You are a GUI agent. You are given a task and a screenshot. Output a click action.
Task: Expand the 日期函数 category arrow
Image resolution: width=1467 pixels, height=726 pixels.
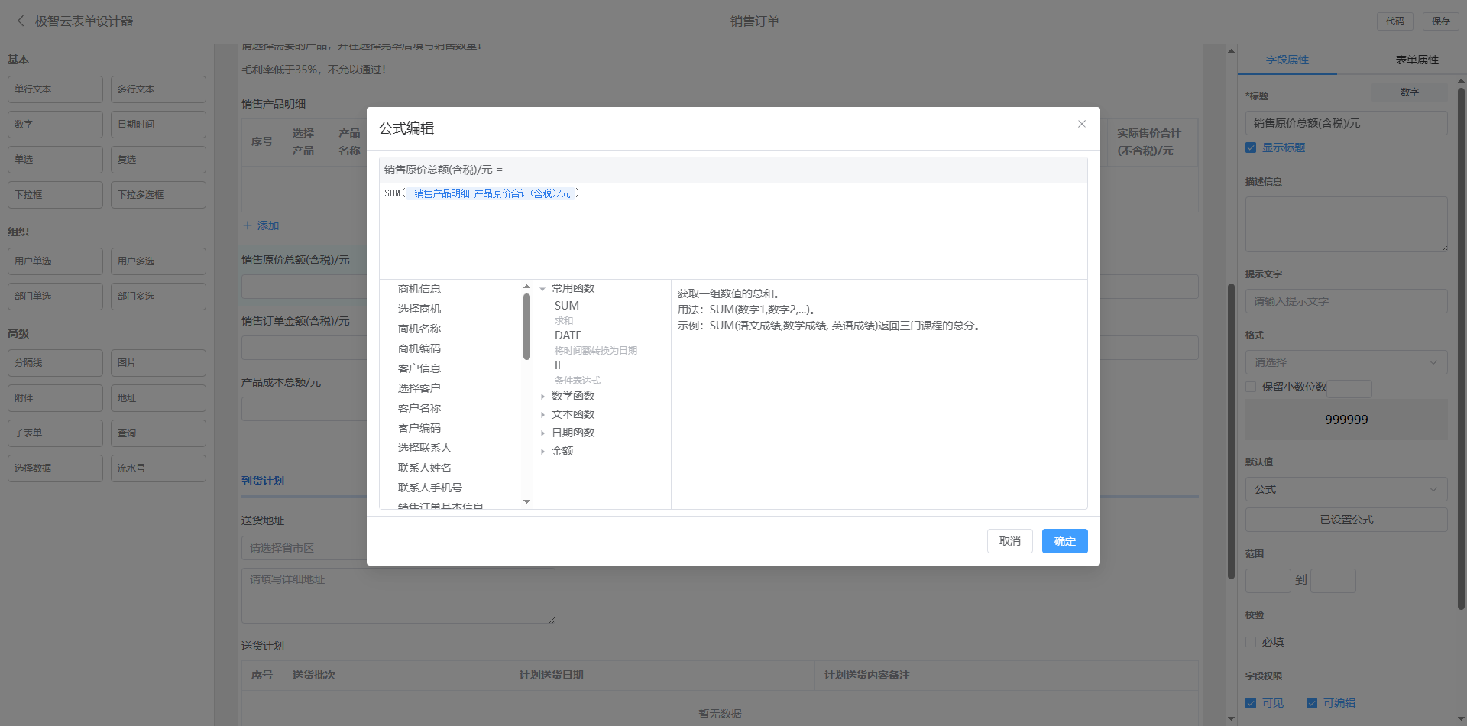(542, 433)
